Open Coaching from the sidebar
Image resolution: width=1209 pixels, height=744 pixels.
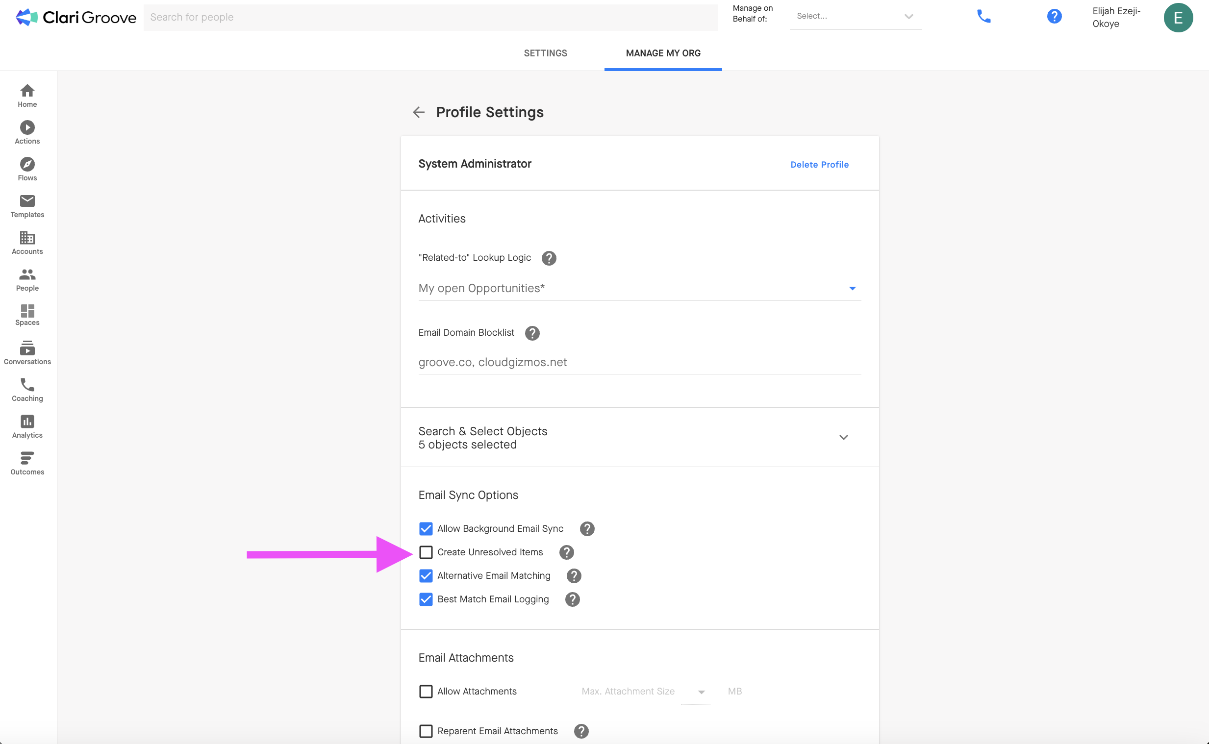pos(27,390)
